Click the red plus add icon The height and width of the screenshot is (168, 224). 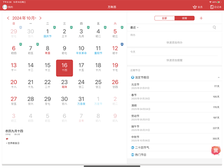pos(201,18)
